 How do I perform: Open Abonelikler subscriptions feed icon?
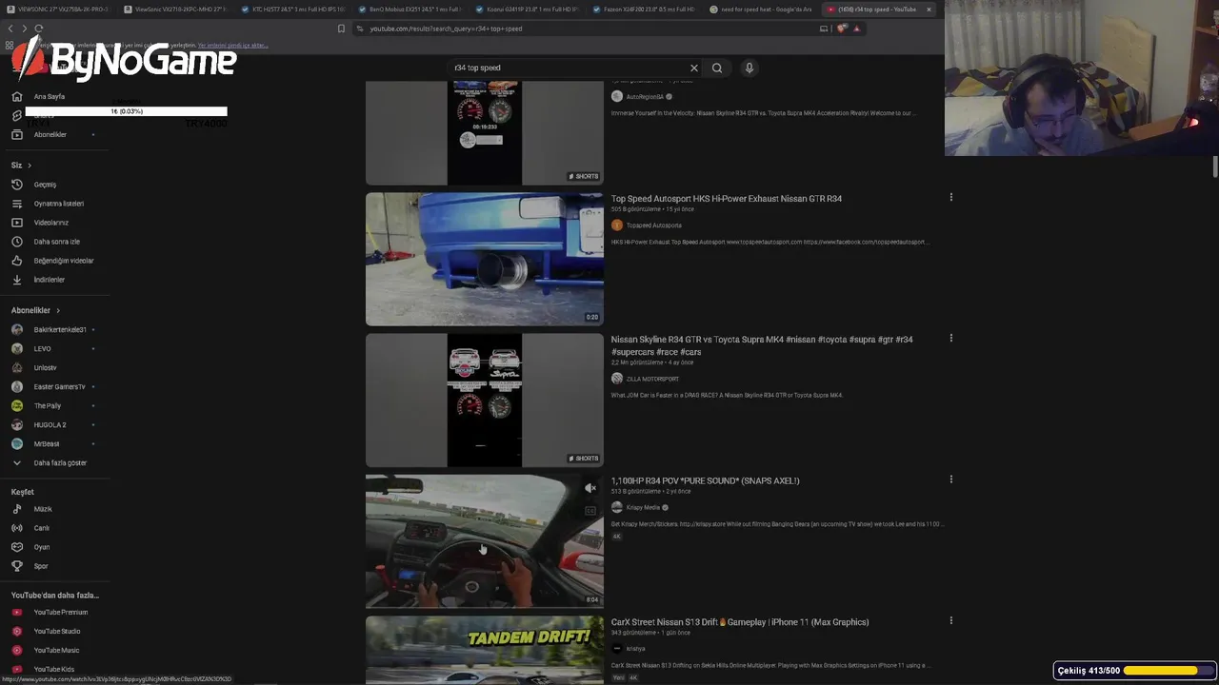(x=16, y=134)
